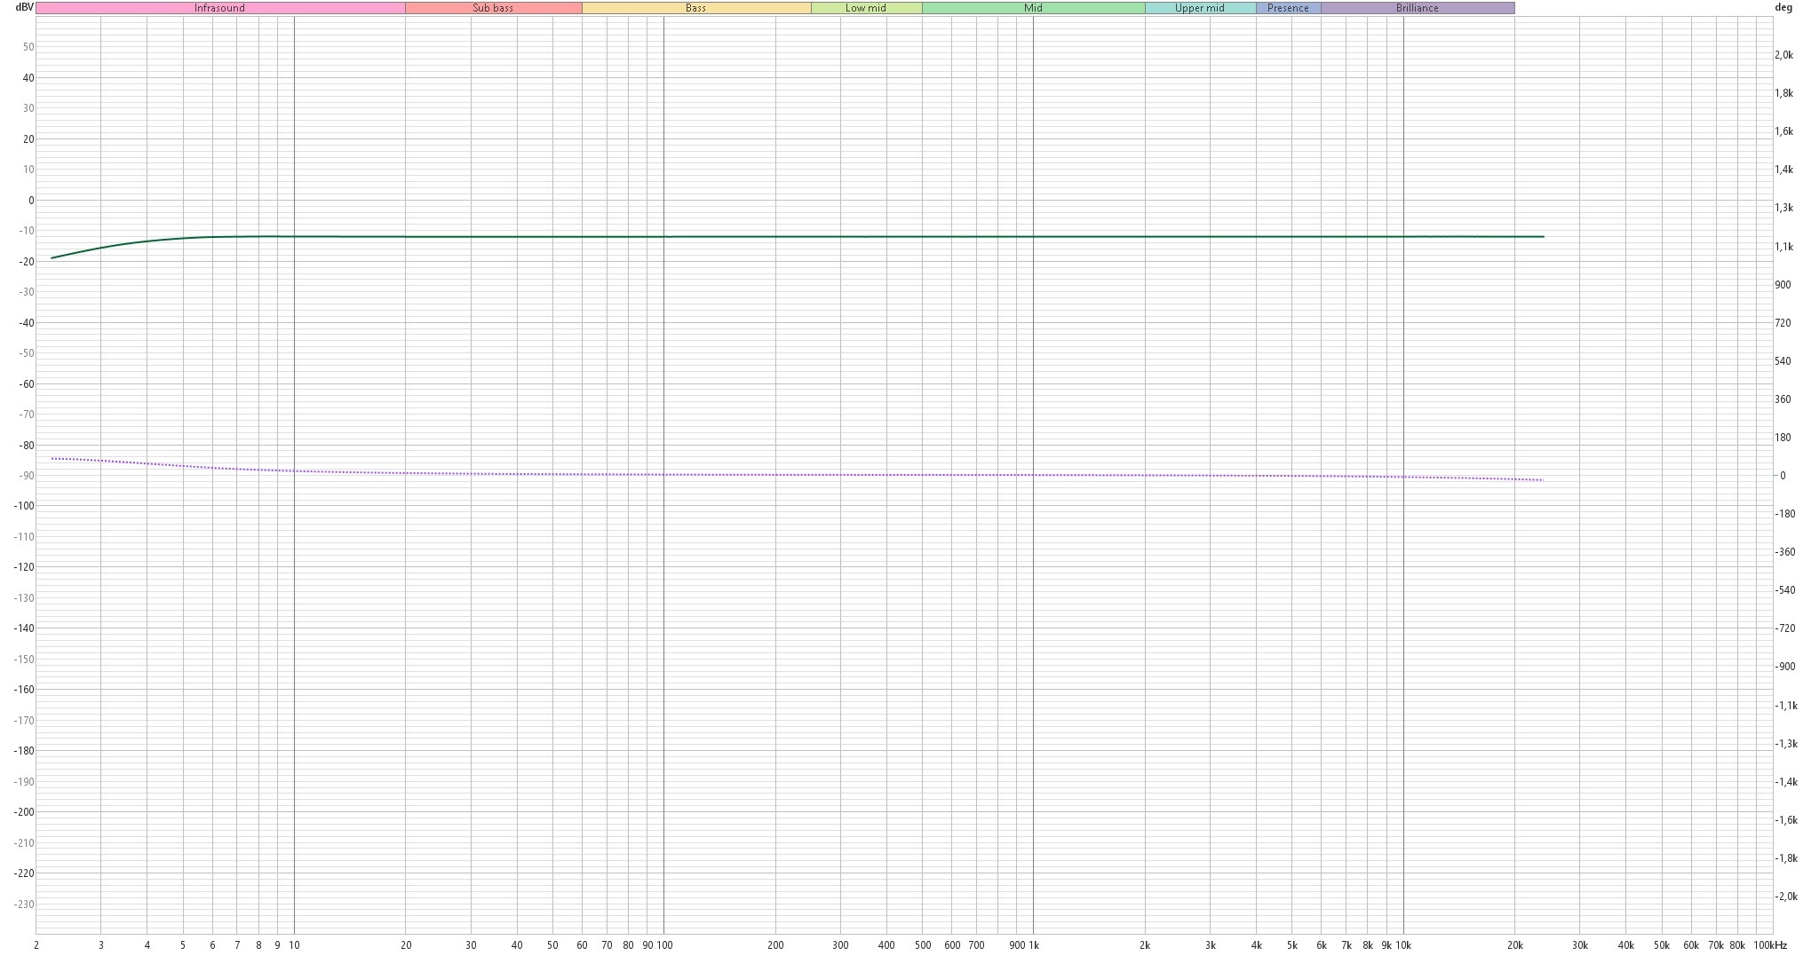Click the -10 value on dBV axis
1819x956 pixels.
27,231
